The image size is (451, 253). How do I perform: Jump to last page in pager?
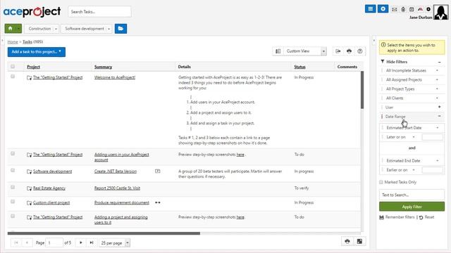[92, 242]
